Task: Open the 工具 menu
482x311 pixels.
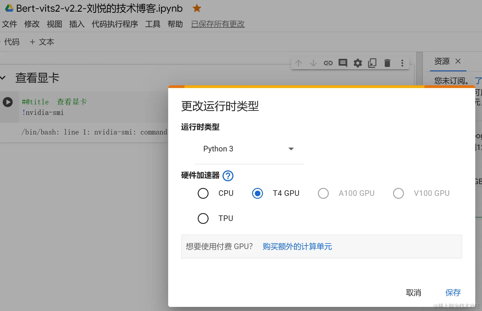Action: [153, 24]
